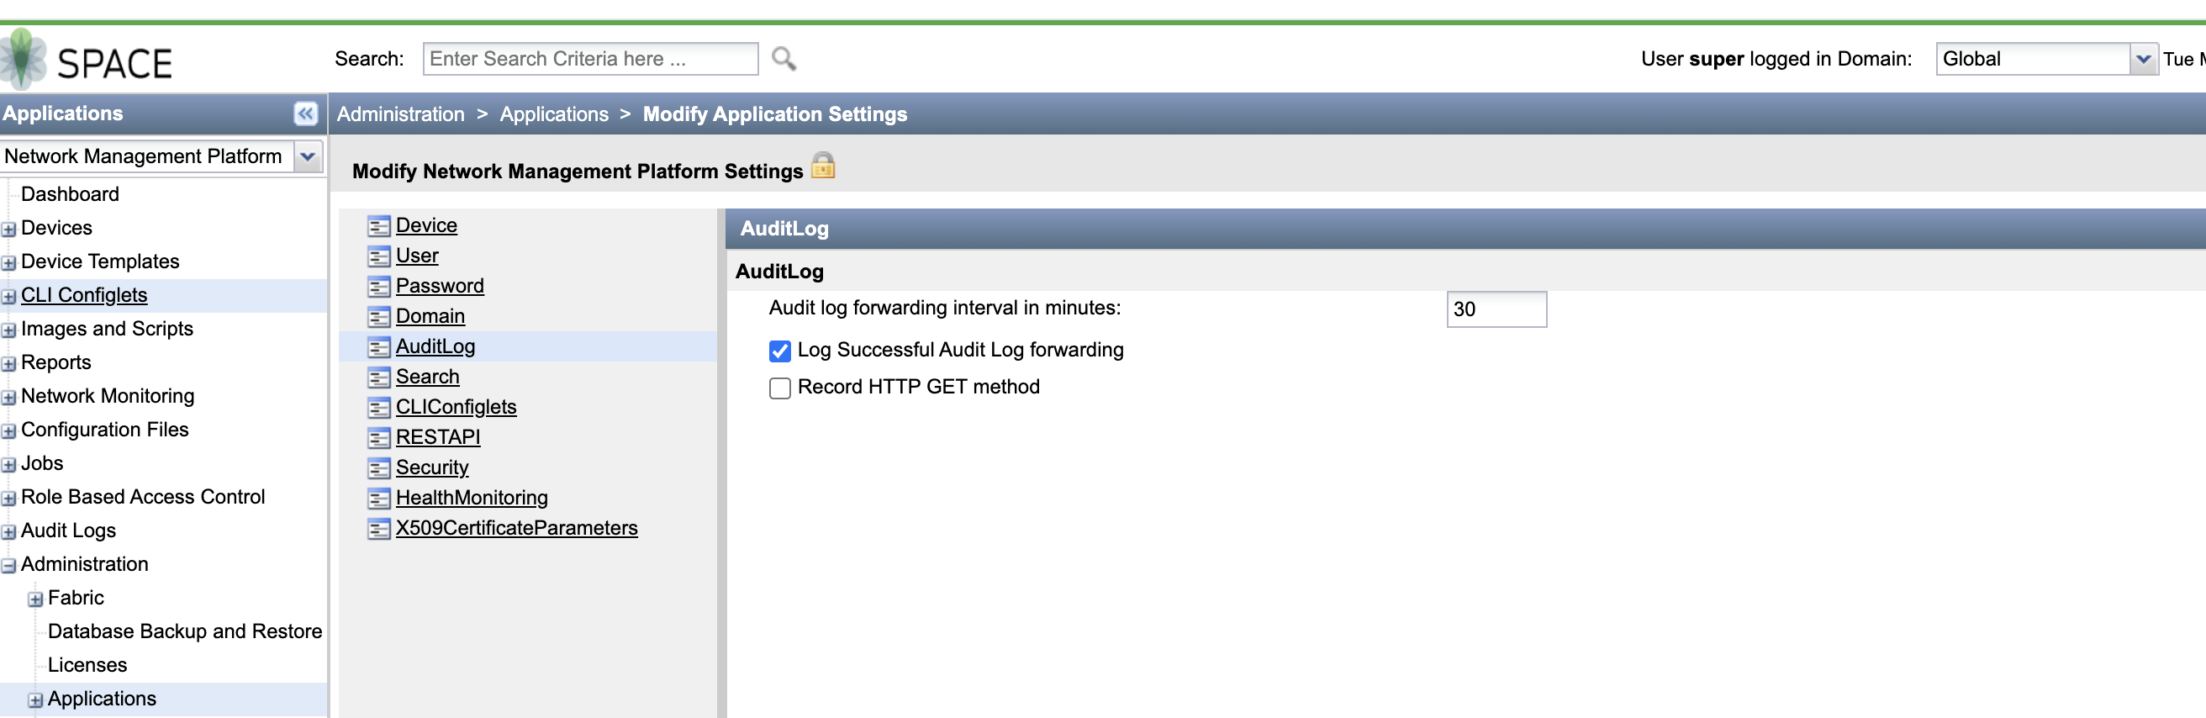
Task: Expand the Devices tree node
Action: pyautogui.click(x=8, y=230)
